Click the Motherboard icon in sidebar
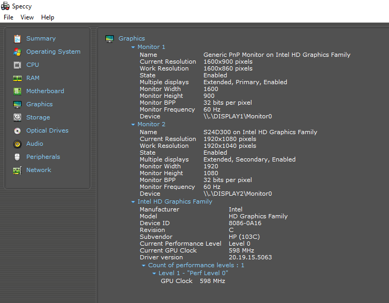The height and width of the screenshot is (303, 389). (x=17, y=92)
